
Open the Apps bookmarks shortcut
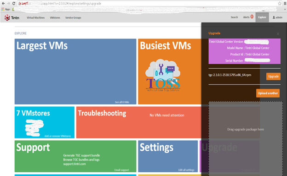click(6, 9)
